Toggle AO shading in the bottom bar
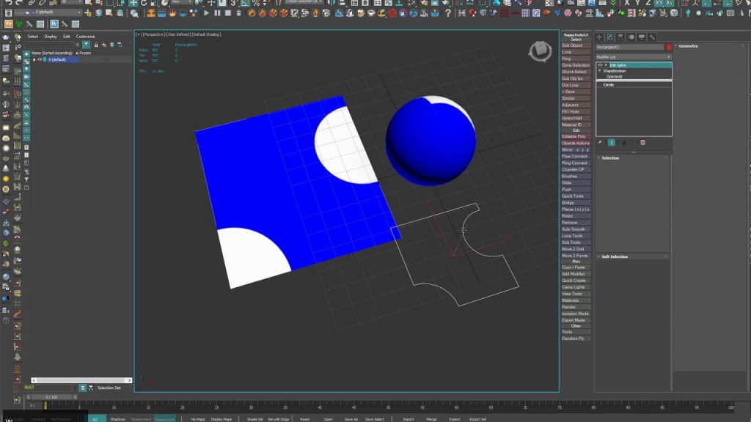 point(96,420)
